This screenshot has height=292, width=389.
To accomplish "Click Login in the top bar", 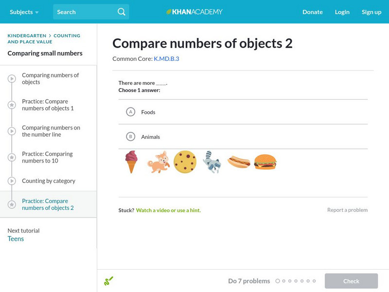I will [x=342, y=12].
